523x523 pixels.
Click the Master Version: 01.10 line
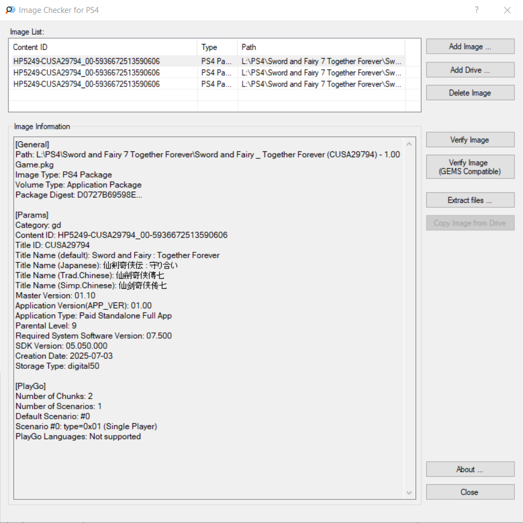pos(55,295)
